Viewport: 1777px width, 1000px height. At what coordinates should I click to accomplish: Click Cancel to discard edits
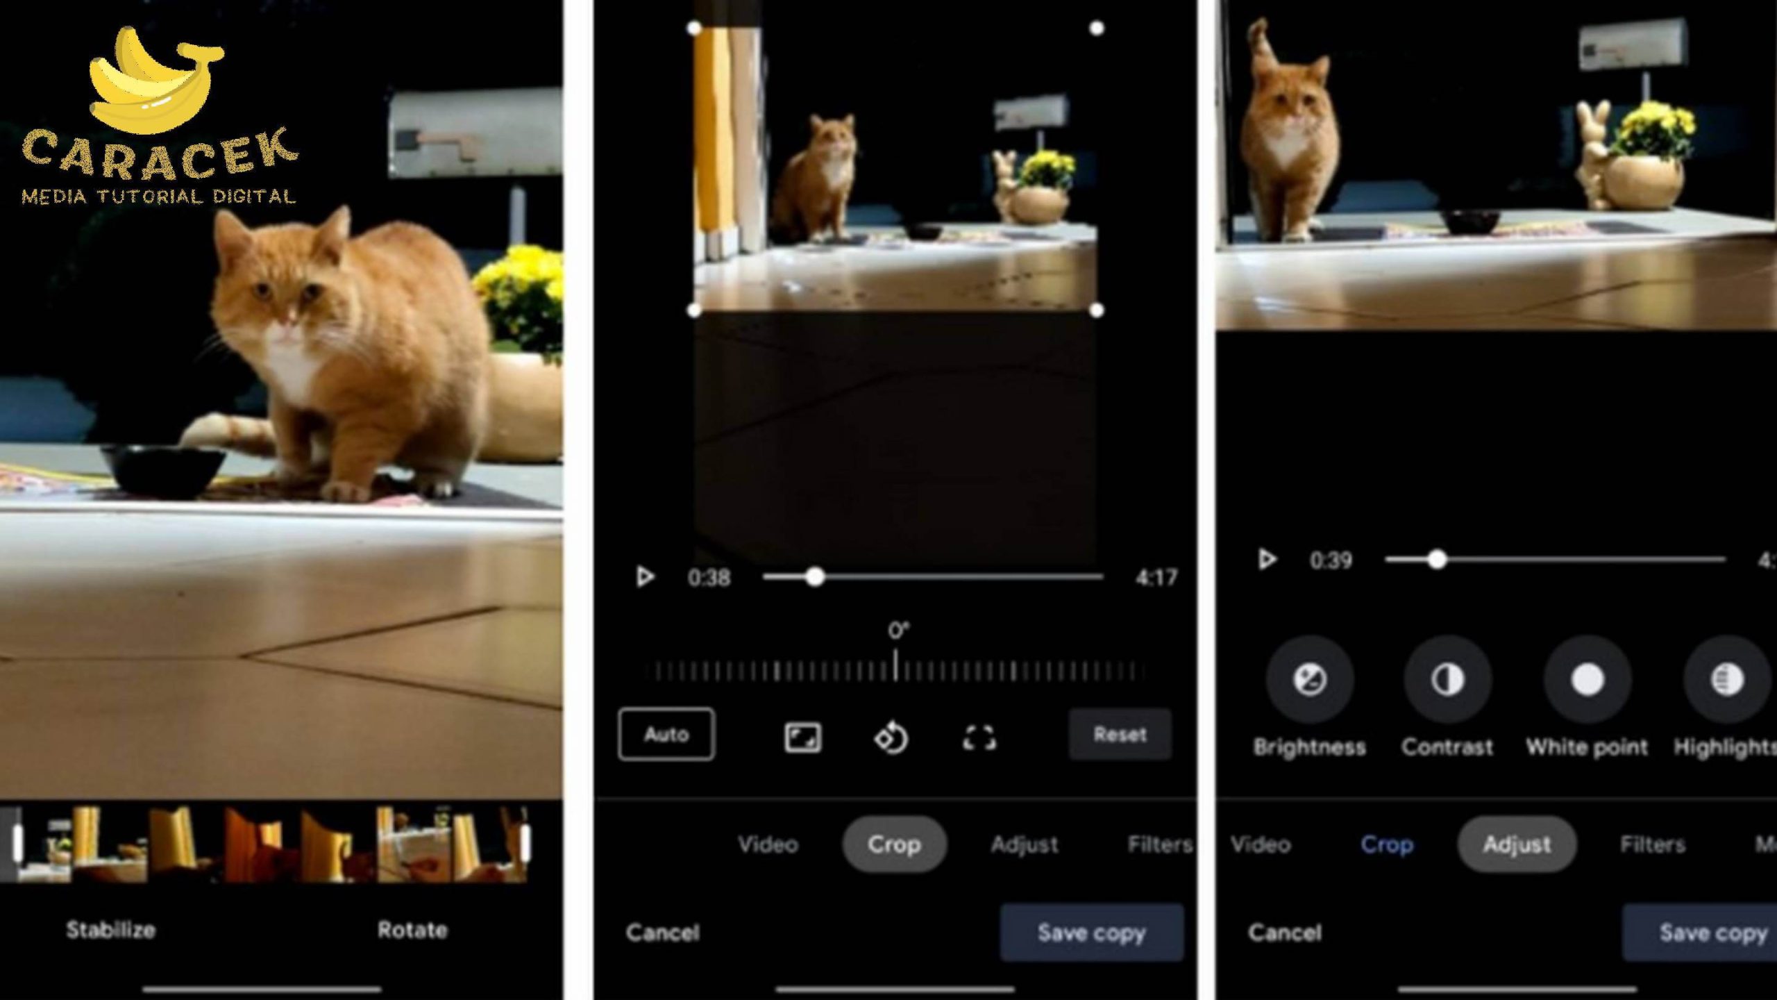[x=659, y=932]
